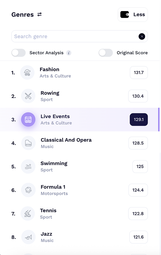Image resolution: width=161 pixels, height=255 pixels.
Task: Click the purple Live Events calendar icon
Action: pos(28,120)
